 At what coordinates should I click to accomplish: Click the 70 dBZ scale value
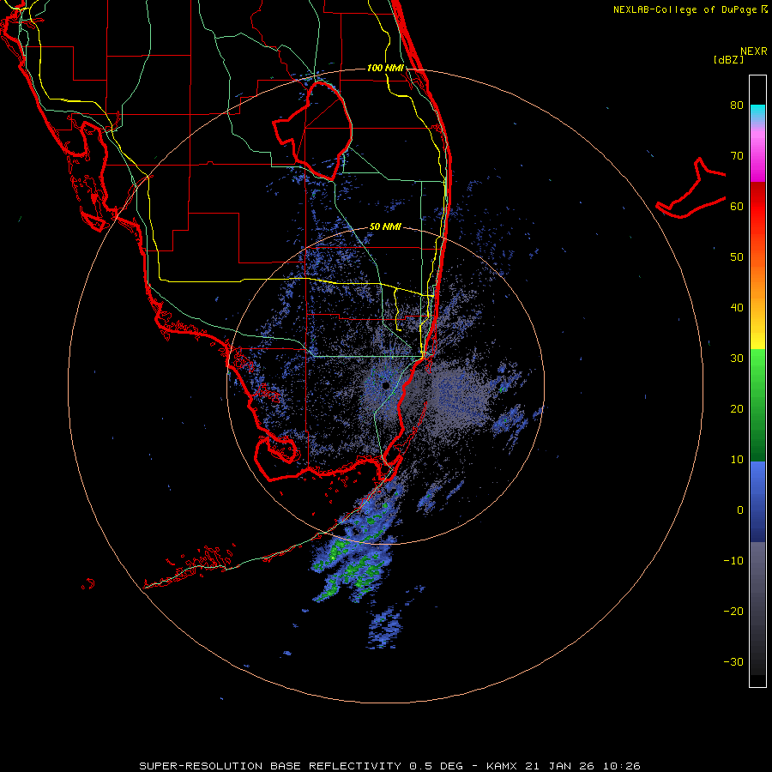pyautogui.click(x=737, y=156)
